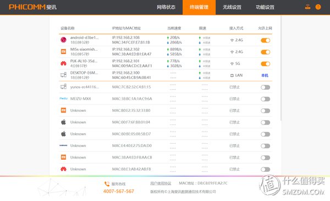The height and width of the screenshot is (201, 330).
Task: Open the 用户使用协议 link
Action: click(161, 183)
